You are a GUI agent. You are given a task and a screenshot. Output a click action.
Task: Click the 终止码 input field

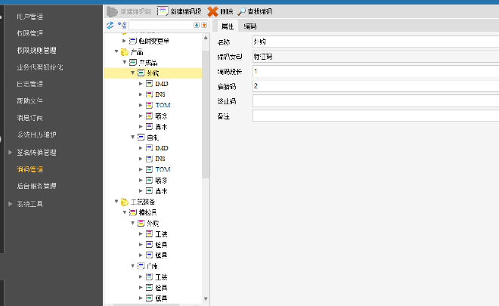click(x=375, y=100)
